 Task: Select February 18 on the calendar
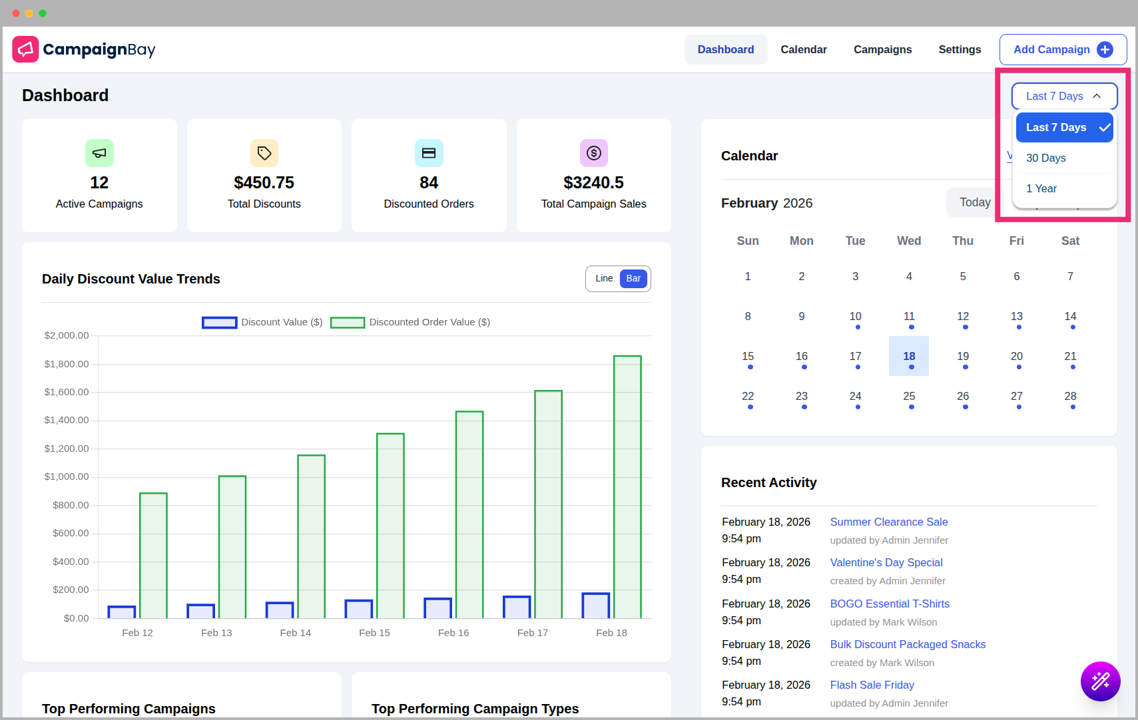(909, 356)
